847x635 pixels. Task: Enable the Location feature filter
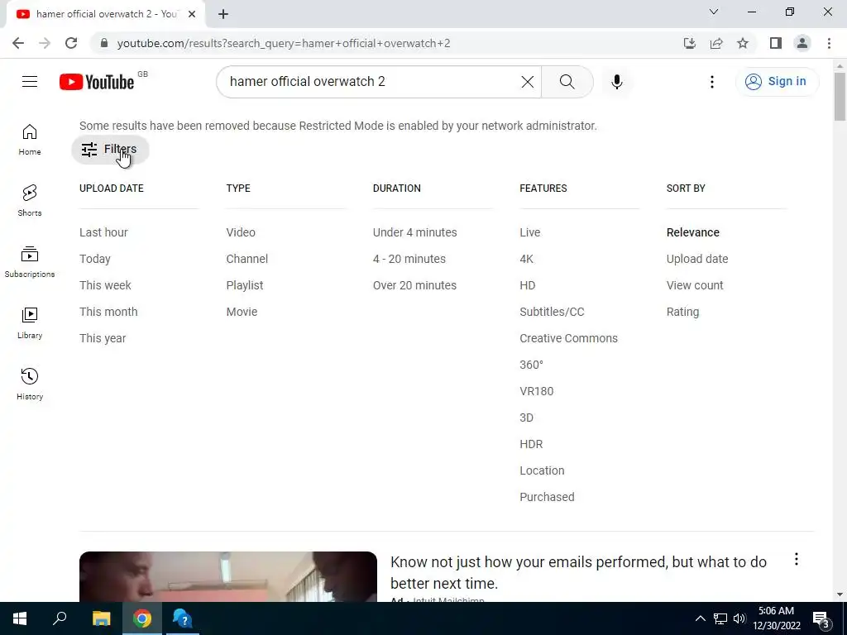pos(542,470)
